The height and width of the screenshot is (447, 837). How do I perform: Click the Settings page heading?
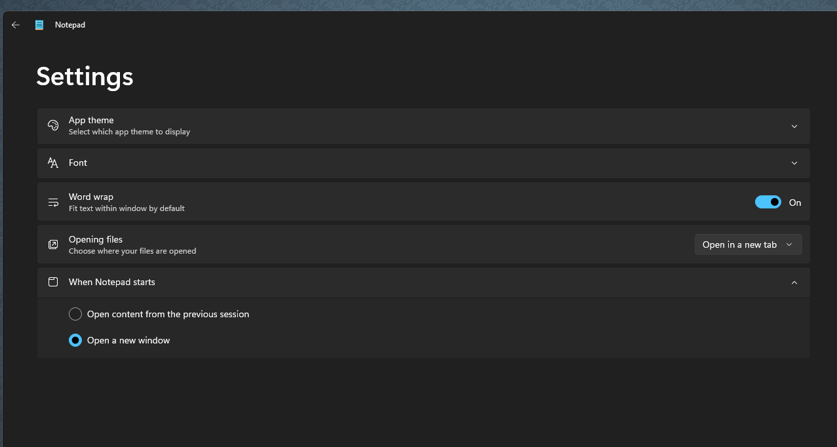click(x=85, y=77)
